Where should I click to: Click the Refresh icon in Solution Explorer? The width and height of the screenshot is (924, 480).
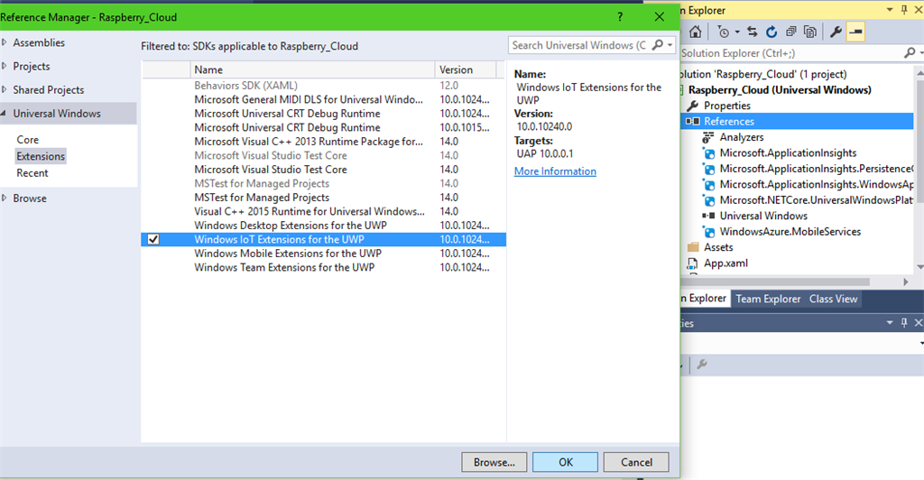point(772,32)
